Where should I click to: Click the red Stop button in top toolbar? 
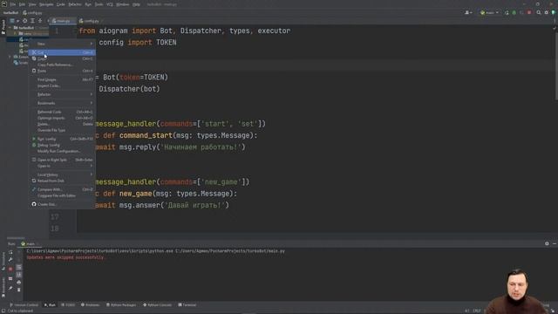(x=529, y=13)
